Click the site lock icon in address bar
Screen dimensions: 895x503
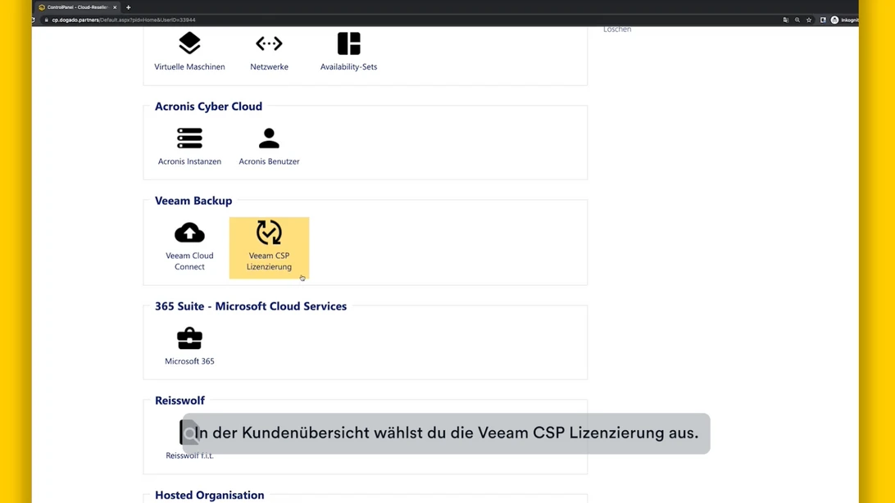[x=47, y=20]
